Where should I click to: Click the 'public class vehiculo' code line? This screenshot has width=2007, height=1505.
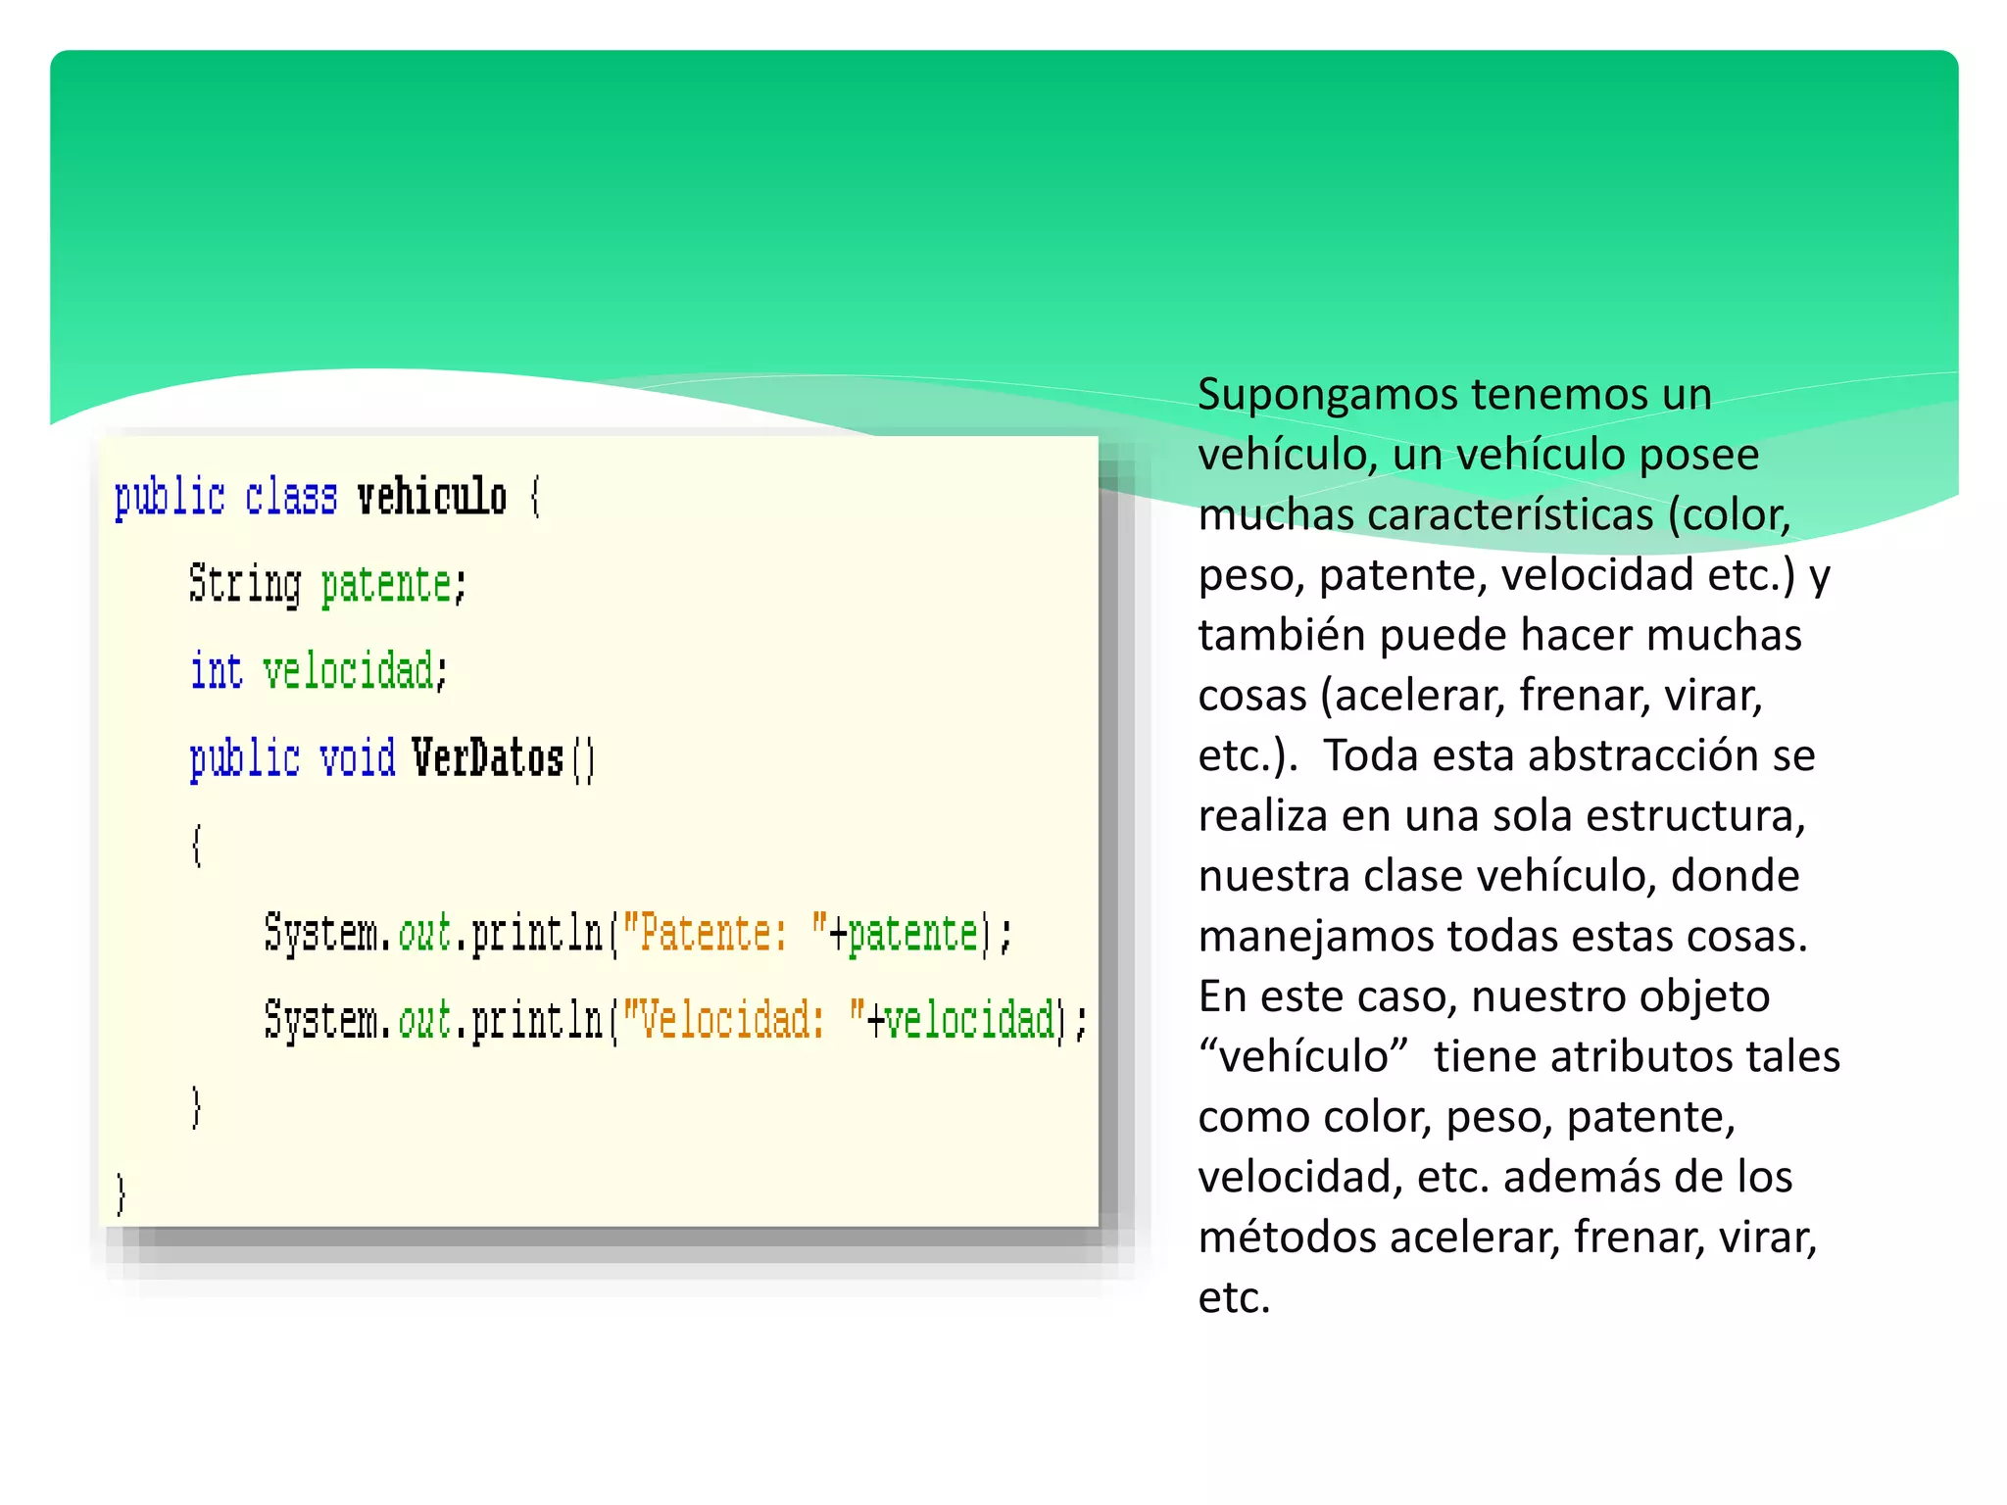326,497
